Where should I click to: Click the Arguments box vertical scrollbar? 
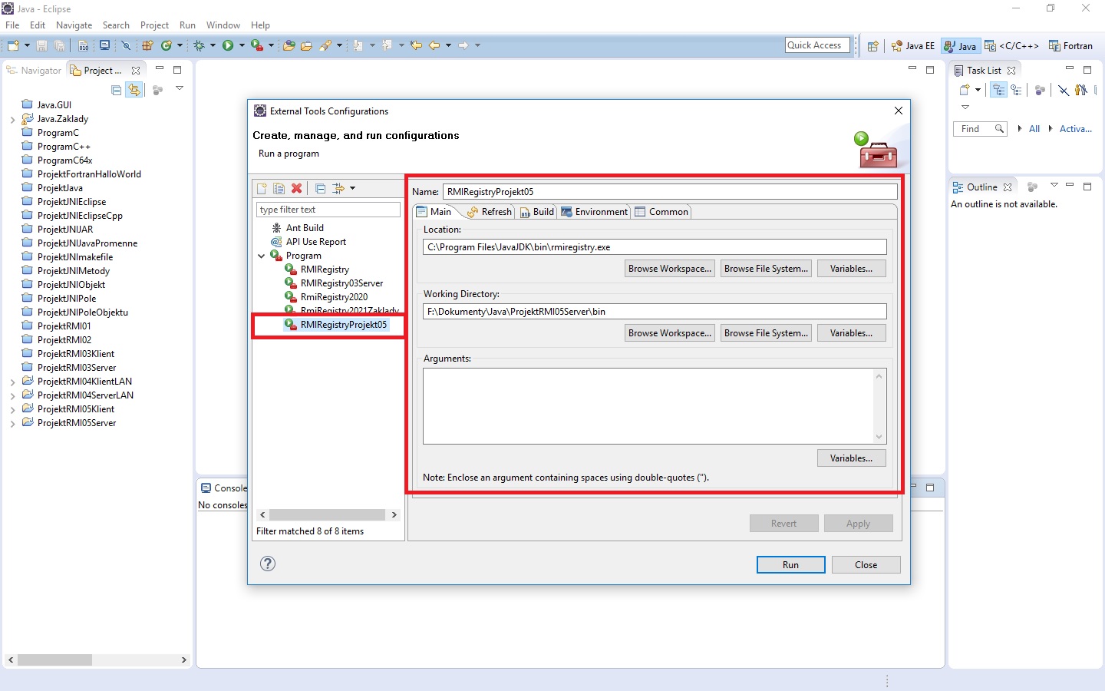tap(879, 406)
